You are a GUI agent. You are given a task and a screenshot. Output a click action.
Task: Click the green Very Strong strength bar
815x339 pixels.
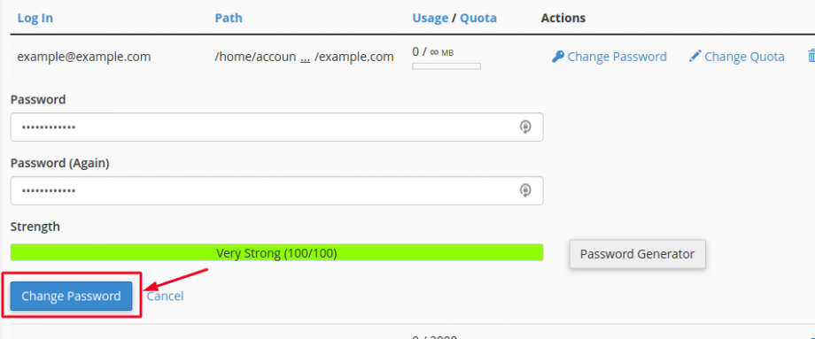276,253
